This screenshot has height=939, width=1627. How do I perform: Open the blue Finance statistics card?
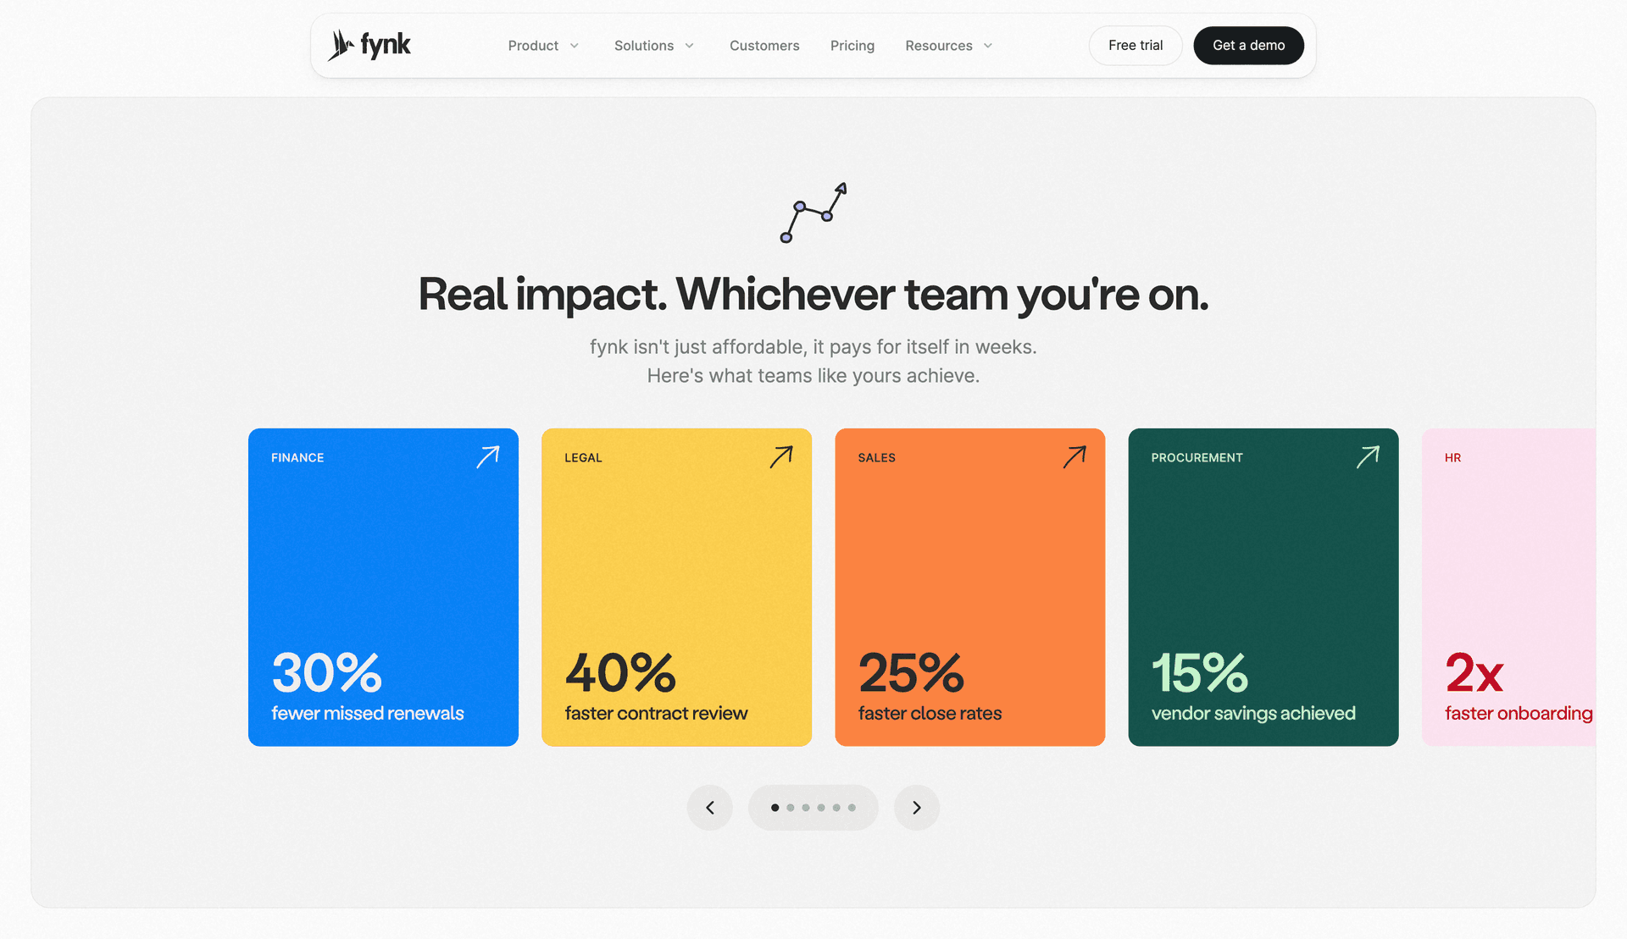click(383, 586)
